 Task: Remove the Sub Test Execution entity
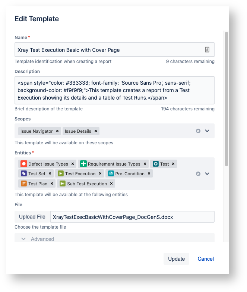pos(111,183)
